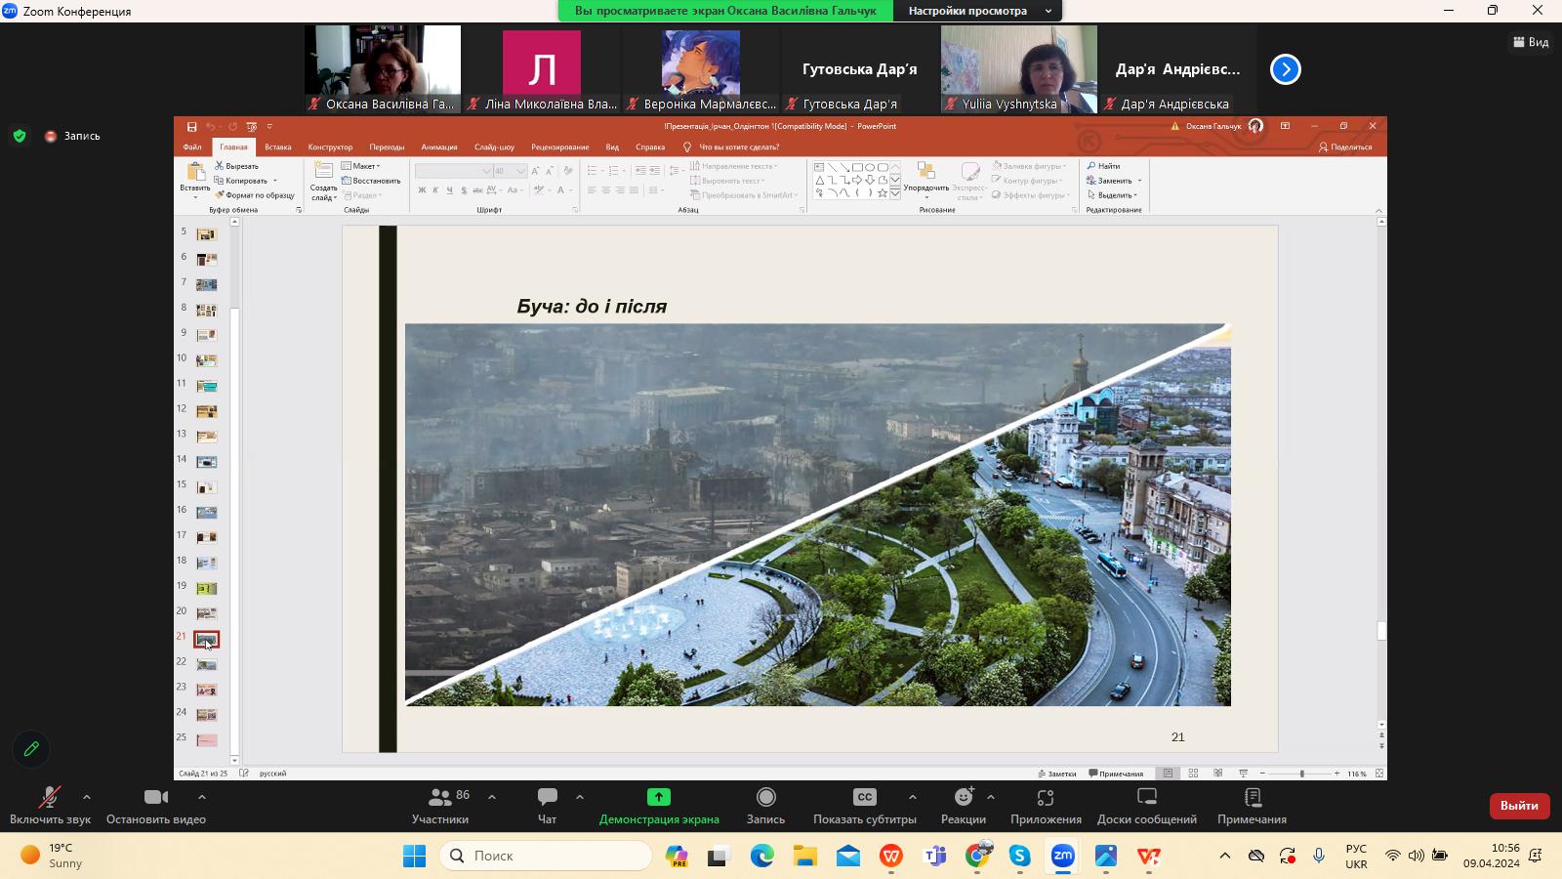This screenshot has width=1562, height=879.
Task: Leave the meeting with Выйти button
Action: tap(1519, 806)
